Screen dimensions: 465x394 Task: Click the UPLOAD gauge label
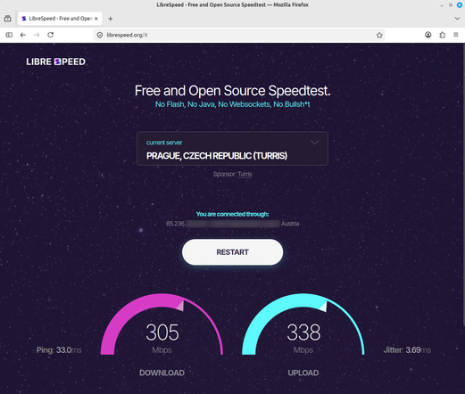[303, 373]
